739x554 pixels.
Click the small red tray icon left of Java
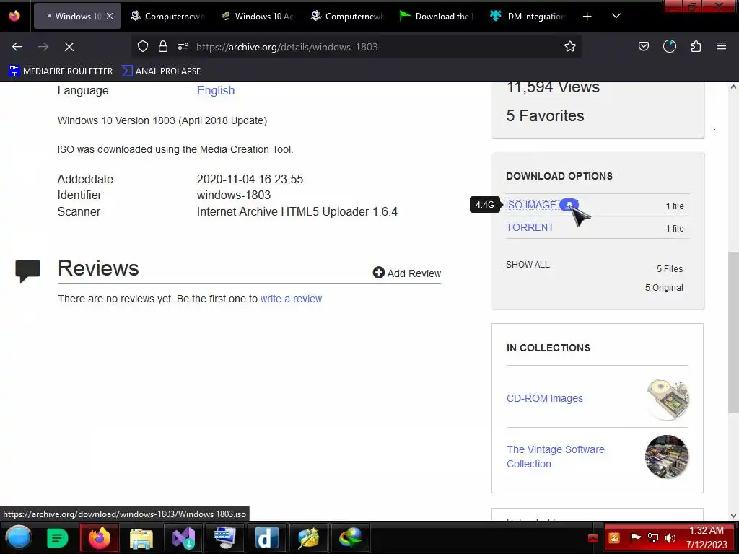point(593,538)
